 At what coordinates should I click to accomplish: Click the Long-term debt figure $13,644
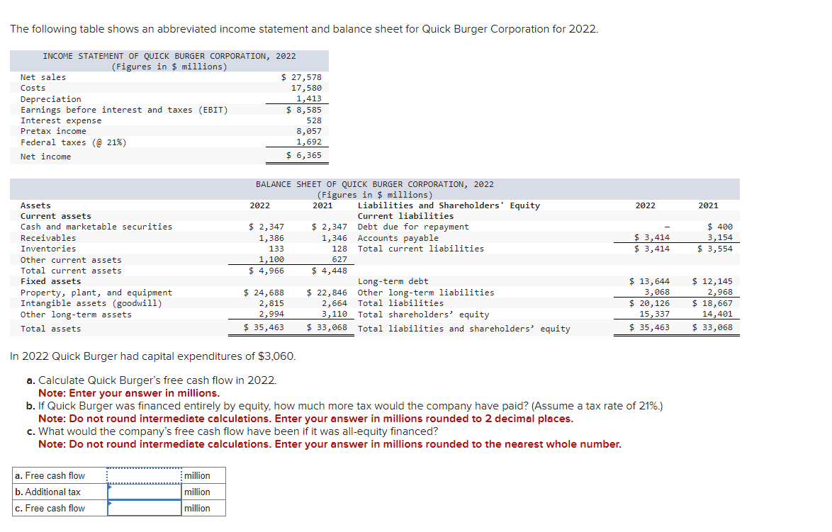[x=647, y=281]
